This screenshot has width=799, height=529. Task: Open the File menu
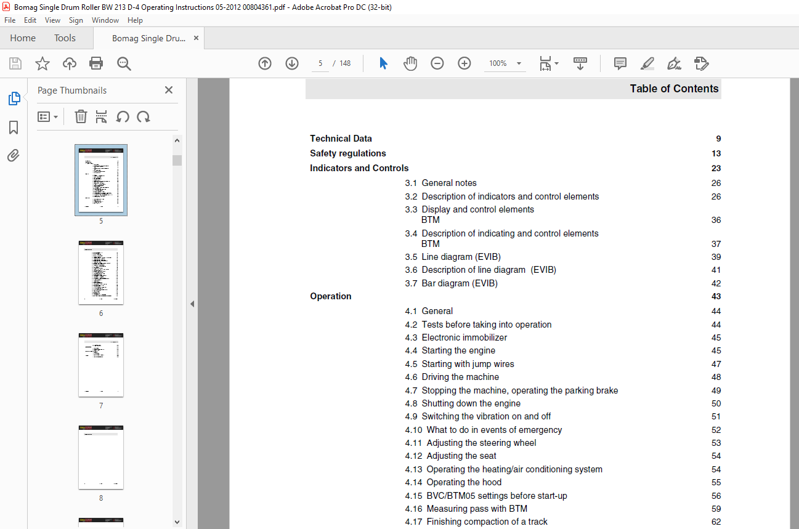click(10, 20)
